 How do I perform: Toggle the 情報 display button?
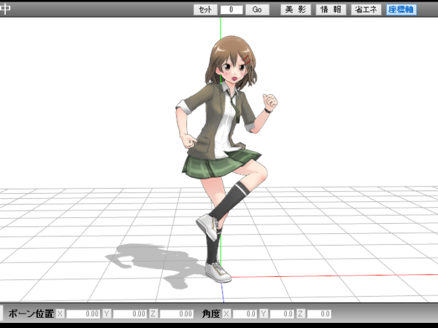[x=331, y=9]
